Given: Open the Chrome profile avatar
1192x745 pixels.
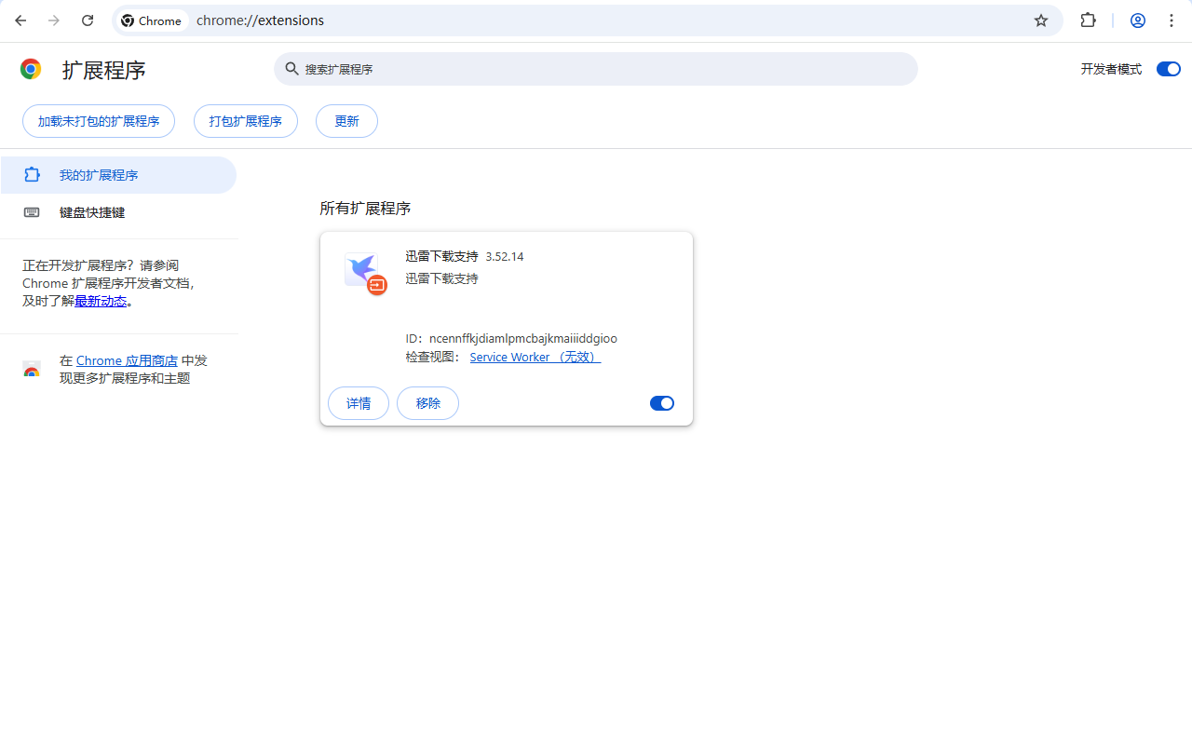Looking at the screenshot, I should point(1137,20).
